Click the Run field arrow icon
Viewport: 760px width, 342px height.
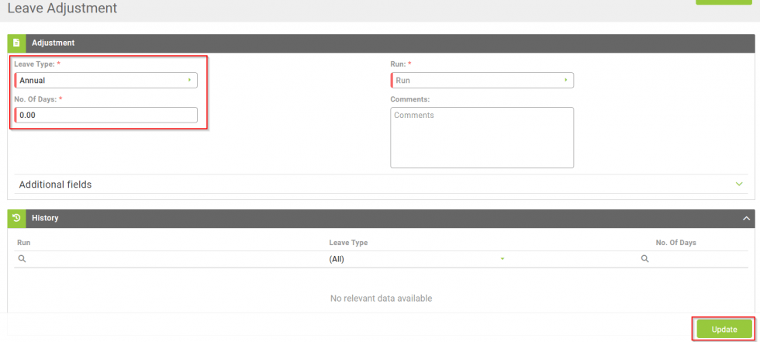[566, 80]
